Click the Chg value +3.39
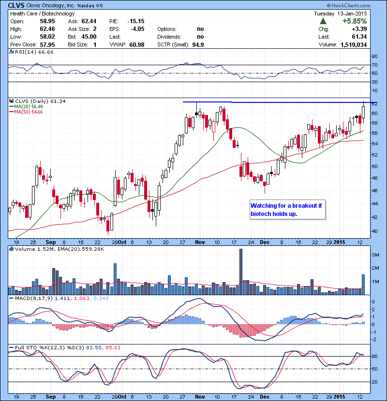Image resolution: width=387 pixels, height=401 pixels. pyautogui.click(x=359, y=29)
